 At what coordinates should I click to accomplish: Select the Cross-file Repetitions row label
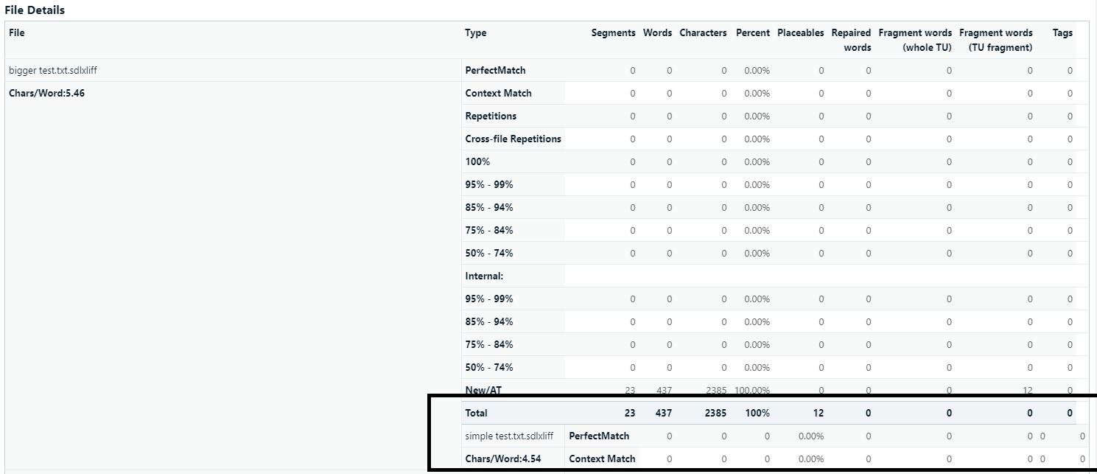512,139
